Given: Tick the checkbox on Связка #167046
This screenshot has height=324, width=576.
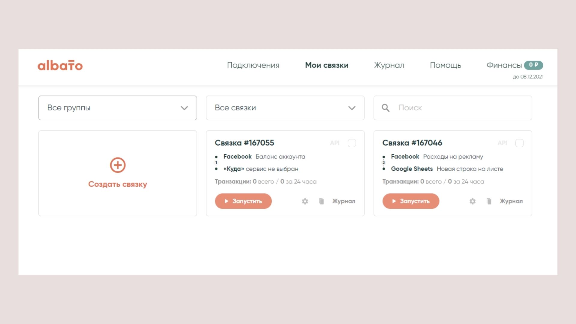Looking at the screenshot, I should 519,143.
